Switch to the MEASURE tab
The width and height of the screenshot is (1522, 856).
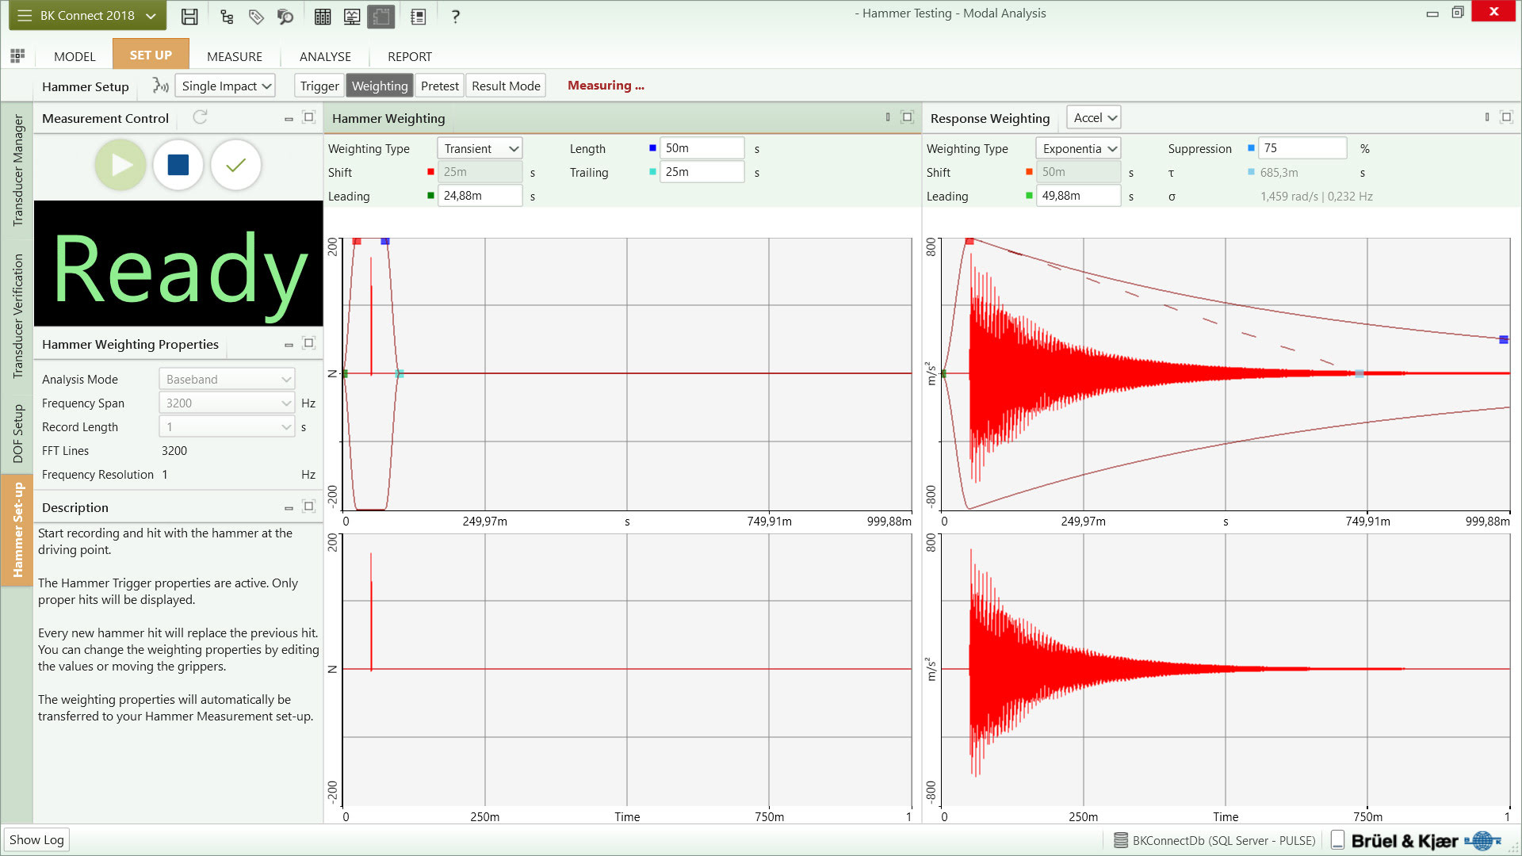pos(234,56)
